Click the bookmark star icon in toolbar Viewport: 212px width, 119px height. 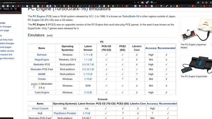(x=203, y=3)
